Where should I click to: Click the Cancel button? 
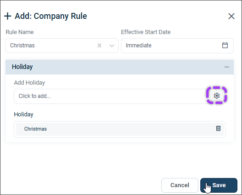pos(180,185)
